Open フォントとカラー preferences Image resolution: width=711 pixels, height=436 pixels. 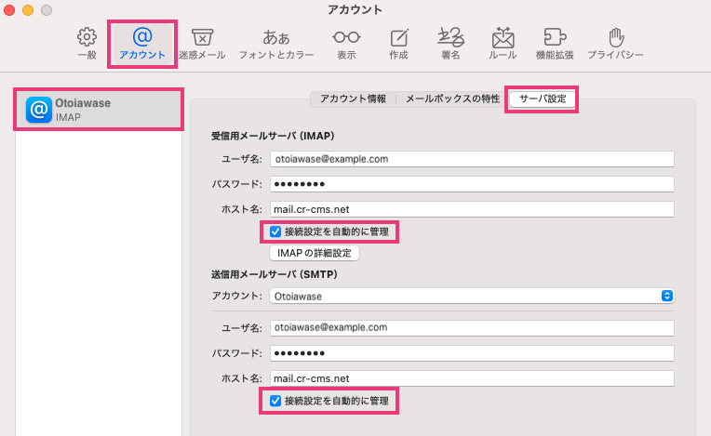click(276, 44)
